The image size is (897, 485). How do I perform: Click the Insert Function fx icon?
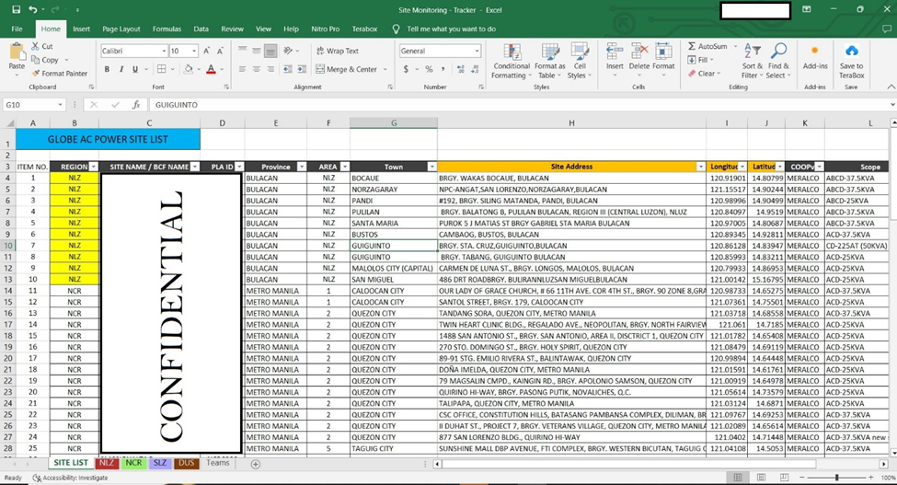coord(136,105)
